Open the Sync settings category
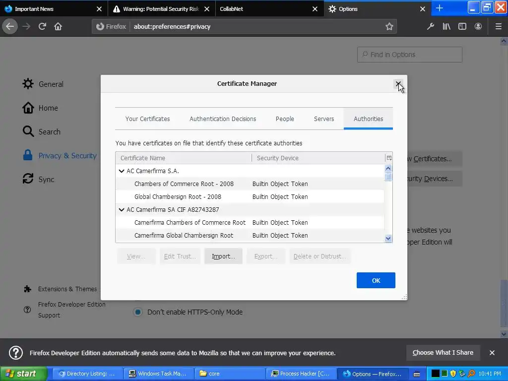 38,179
